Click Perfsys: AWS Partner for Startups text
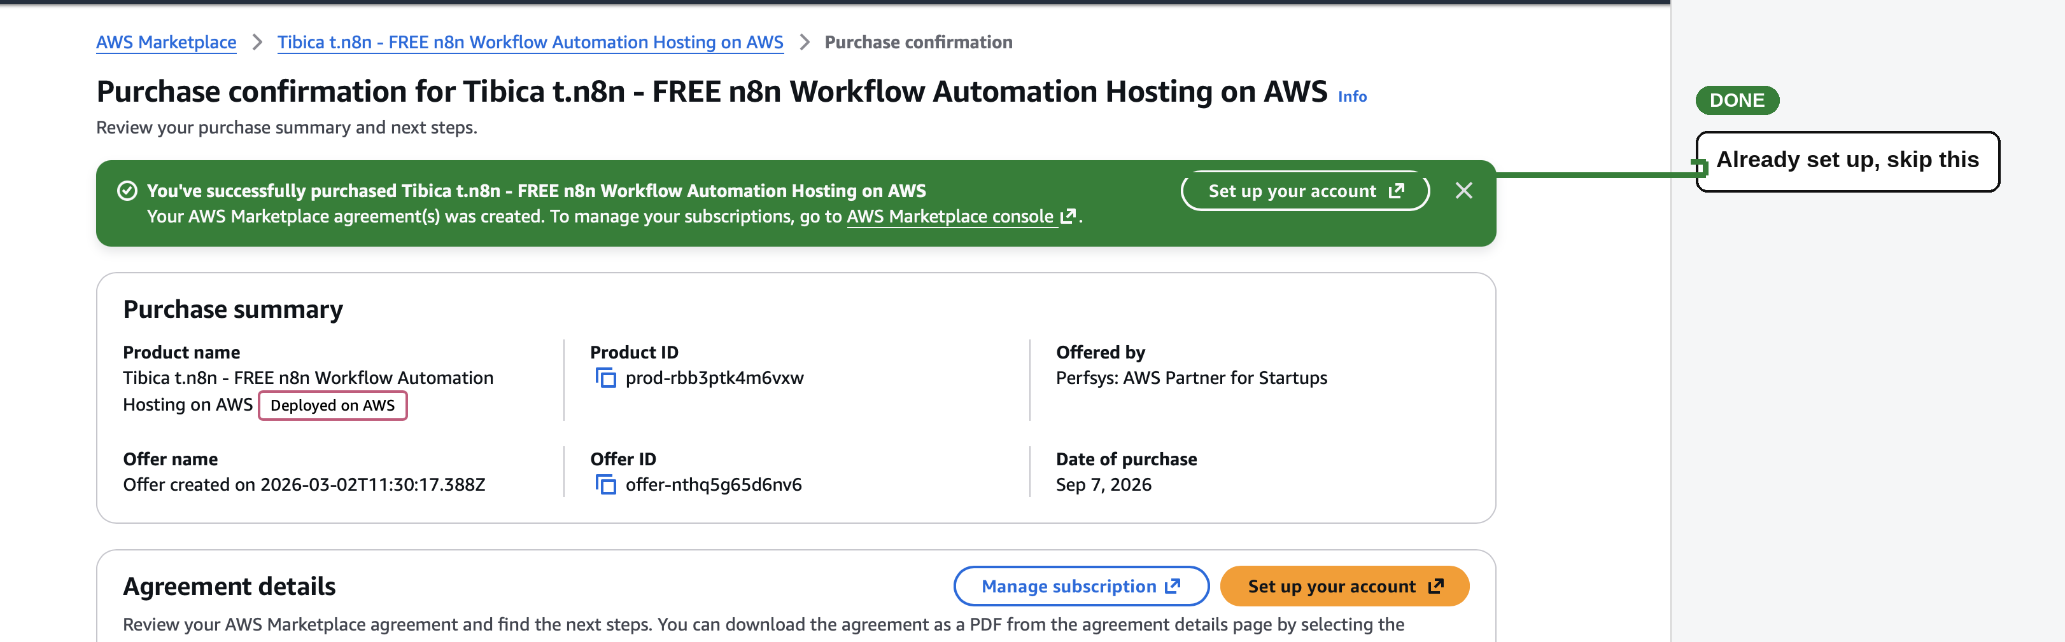The height and width of the screenshot is (642, 2065). (x=1191, y=378)
